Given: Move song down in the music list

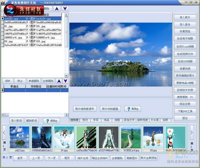Looking at the screenshot, I should 65,81.
